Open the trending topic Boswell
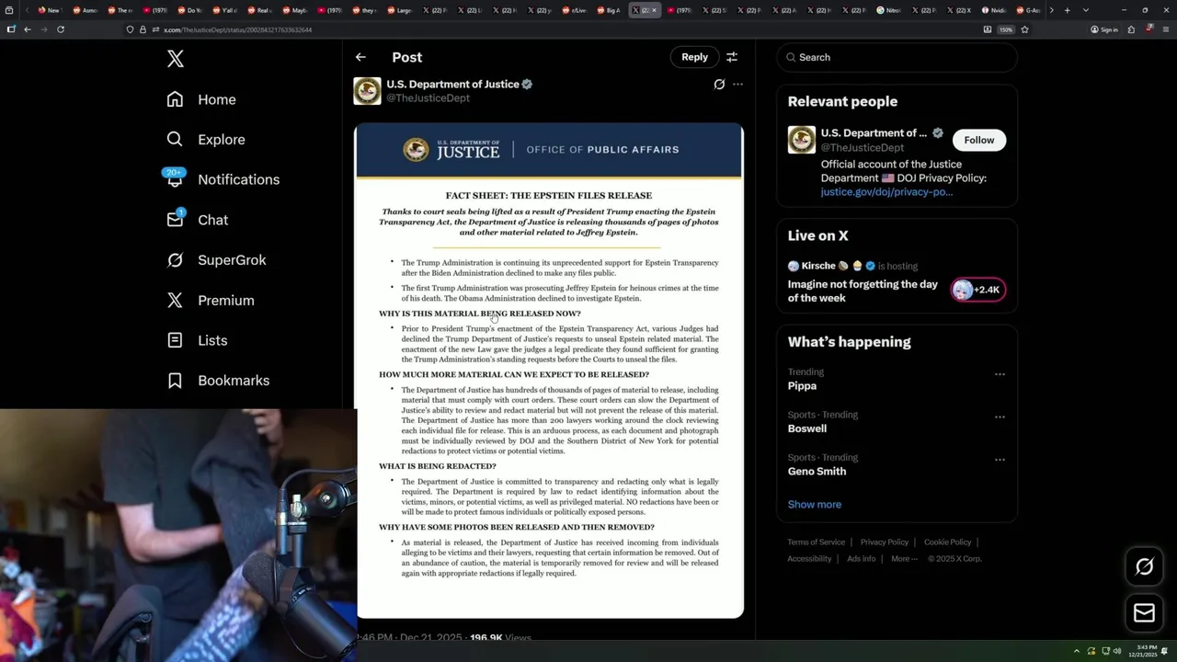The image size is (1177, 662). (807, 428)
